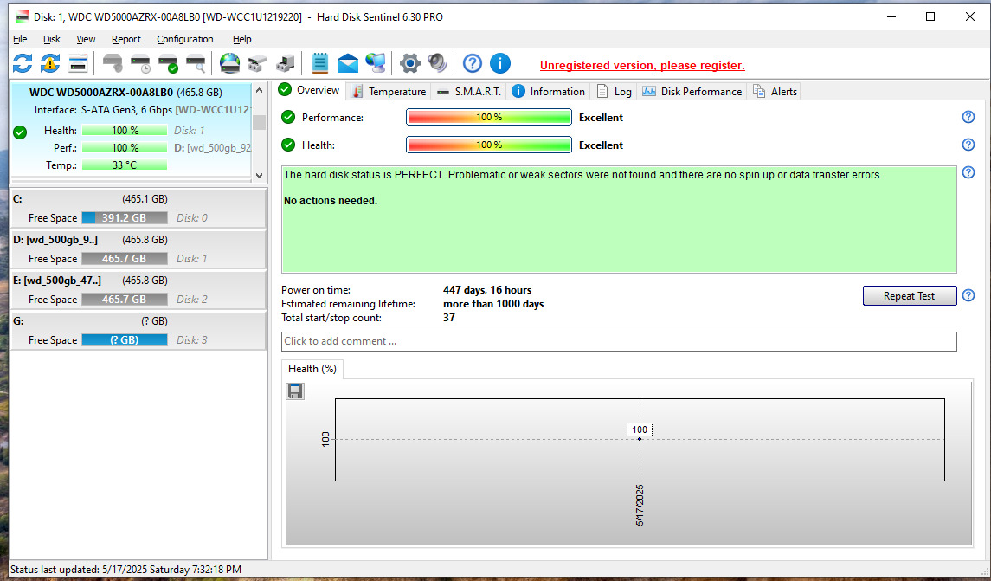Click the disk icon with magnifying glass
Screen dimensions: 991x581
pyautogui.click(x=196, y=63)
